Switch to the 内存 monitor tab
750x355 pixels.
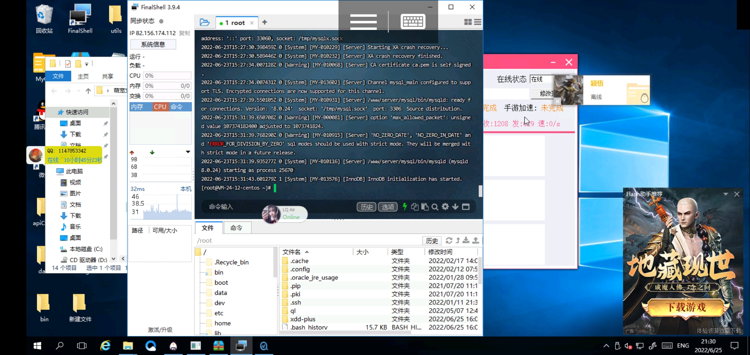tap(137, 107)
